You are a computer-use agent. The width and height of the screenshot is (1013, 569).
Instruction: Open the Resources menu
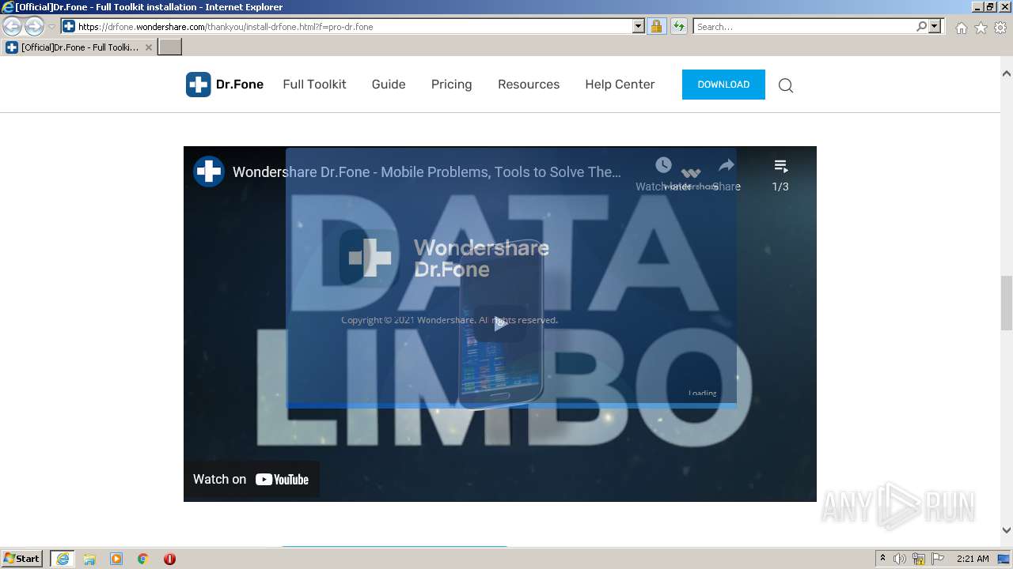[529, 85]
